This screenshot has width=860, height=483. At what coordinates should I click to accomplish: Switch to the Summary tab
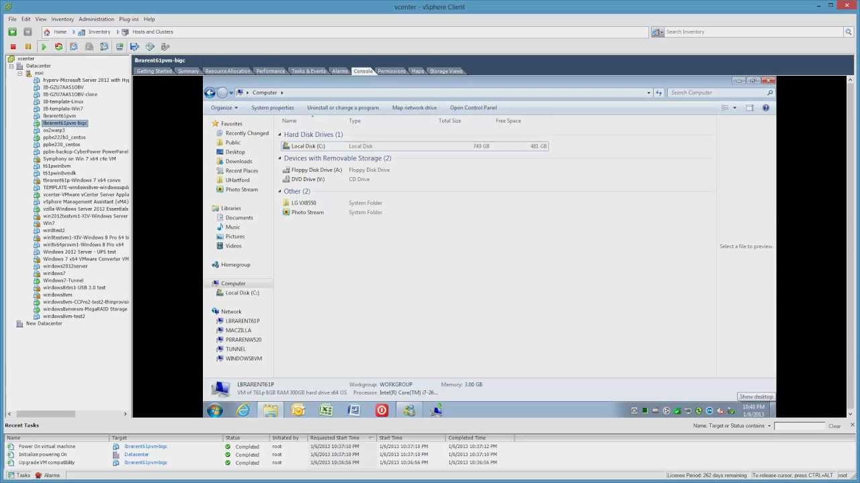tap(188, 71)
